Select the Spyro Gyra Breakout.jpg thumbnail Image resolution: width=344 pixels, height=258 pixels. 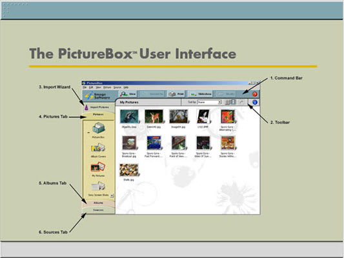(x=129, y=143)
